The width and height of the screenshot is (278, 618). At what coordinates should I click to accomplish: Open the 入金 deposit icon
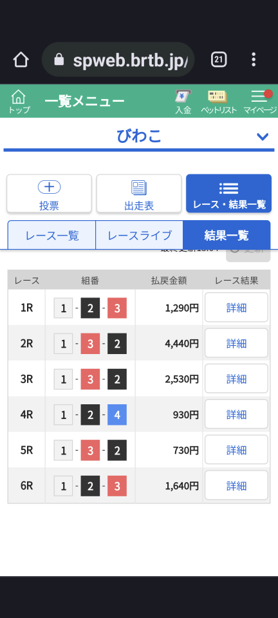point(183,101)
